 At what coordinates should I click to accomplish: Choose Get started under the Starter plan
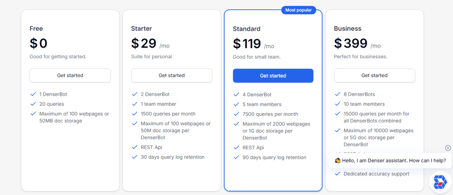pos(172,75)
